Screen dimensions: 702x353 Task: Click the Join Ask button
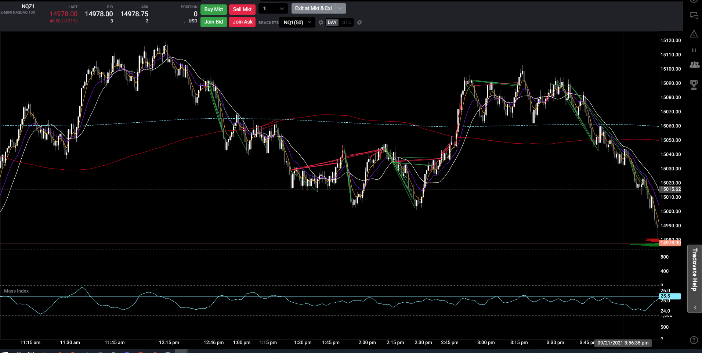pyautogui.click(x=242, y=22)
